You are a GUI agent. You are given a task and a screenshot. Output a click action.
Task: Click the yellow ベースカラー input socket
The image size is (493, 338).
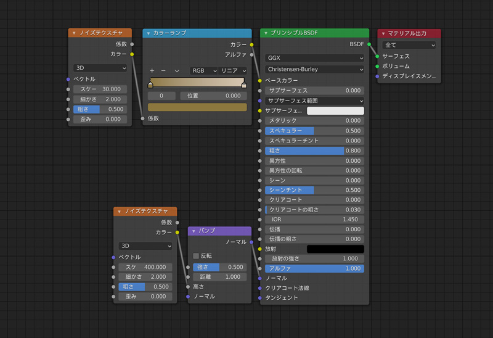(x=260, y=80)
